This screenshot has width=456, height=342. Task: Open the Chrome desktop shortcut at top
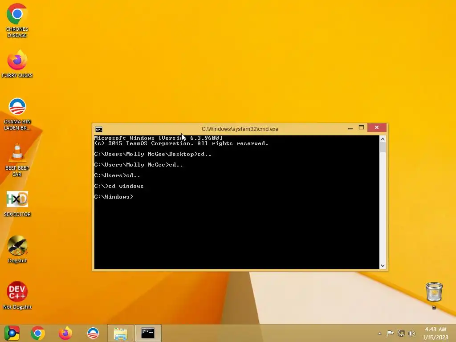[17, 20]
